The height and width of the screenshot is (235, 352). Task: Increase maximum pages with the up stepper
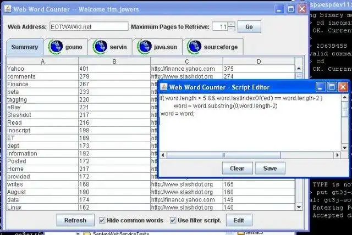pyautogui.click(x=231, y=24)
